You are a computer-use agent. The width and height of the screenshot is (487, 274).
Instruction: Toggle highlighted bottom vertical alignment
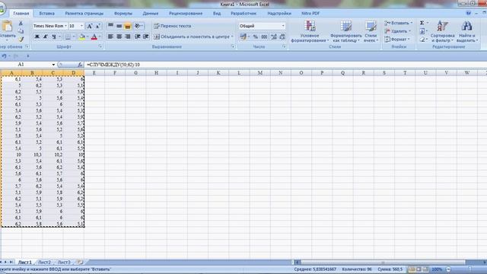pyautogui.click(x=127, y=26)
